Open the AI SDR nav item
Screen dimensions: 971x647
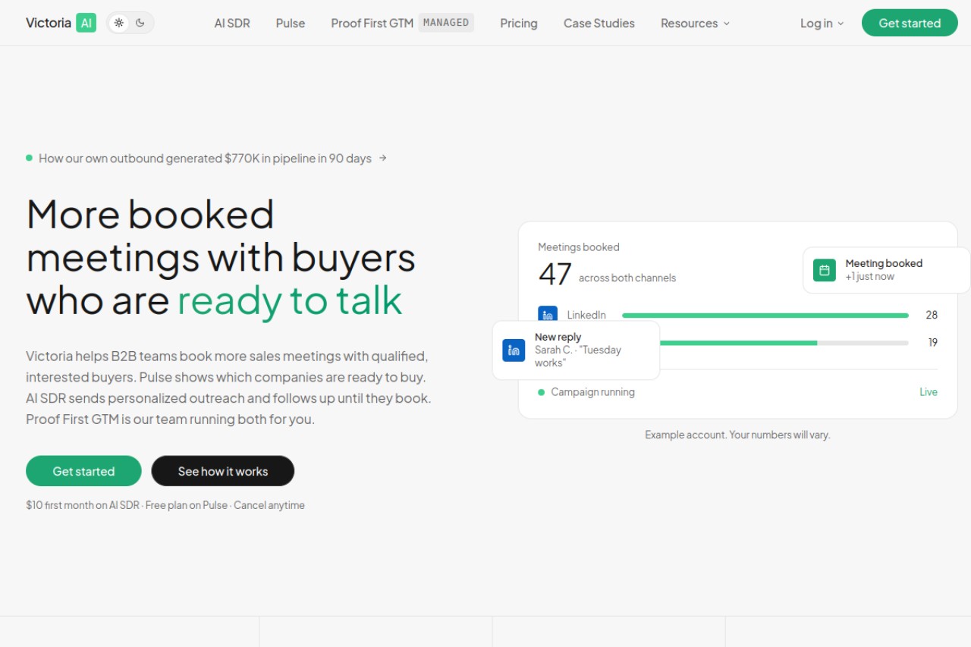232,23
